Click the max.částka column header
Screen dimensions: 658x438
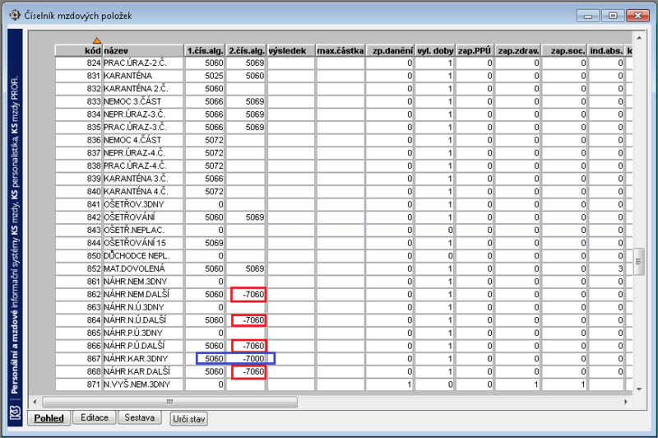[341, 50]
